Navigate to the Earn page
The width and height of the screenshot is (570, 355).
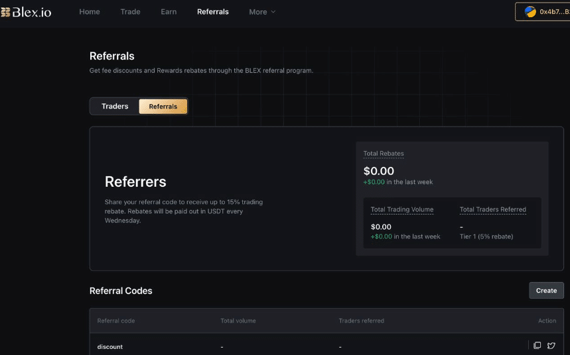pos(169,12)
